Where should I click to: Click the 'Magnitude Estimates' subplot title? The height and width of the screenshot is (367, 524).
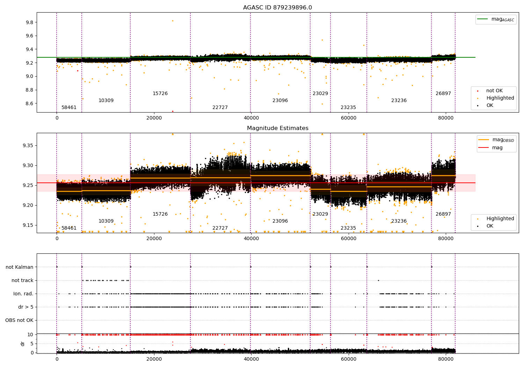277,128
